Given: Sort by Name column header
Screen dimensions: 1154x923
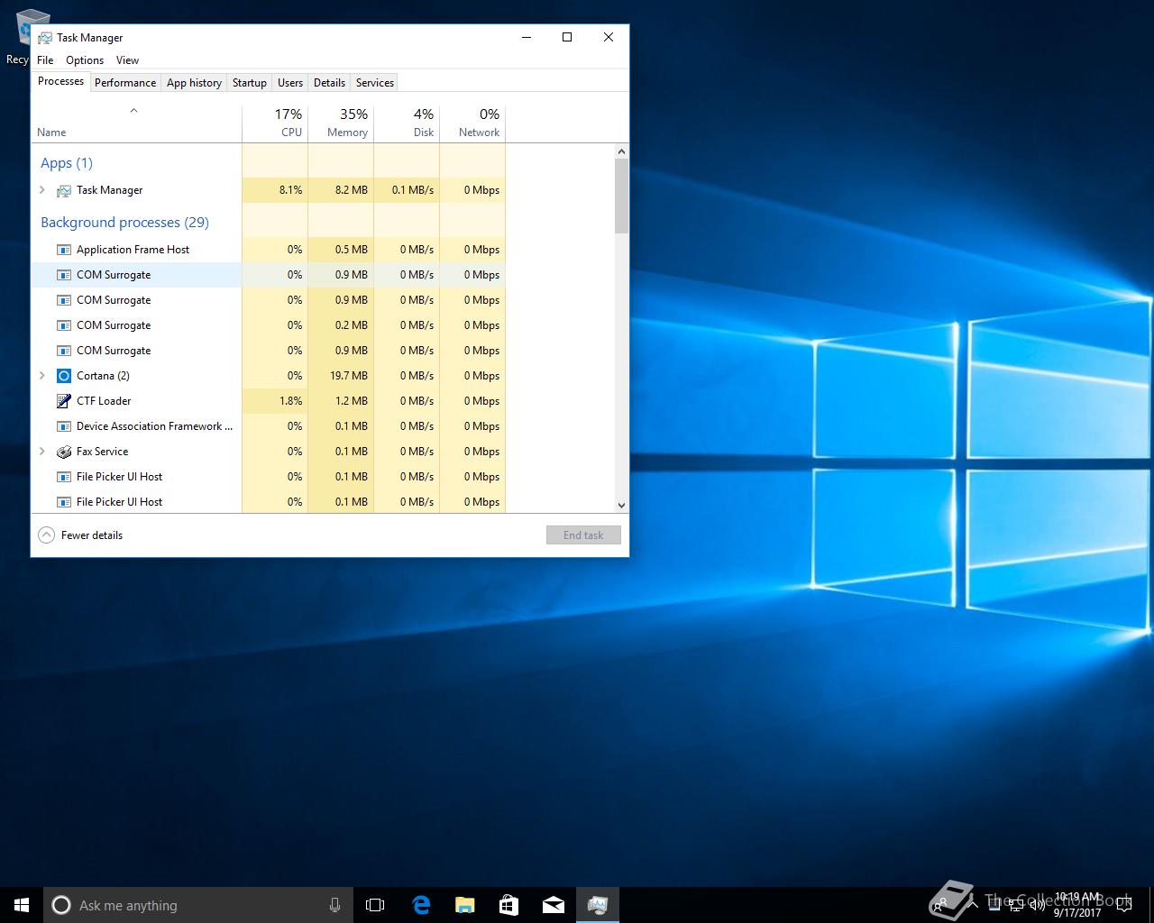Looking at the screenshot, I should point(136,123).
